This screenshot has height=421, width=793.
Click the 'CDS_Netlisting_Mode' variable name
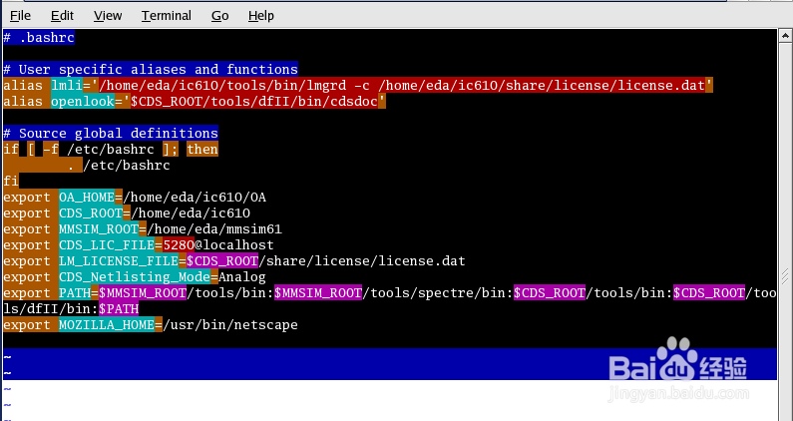[135, 277]
